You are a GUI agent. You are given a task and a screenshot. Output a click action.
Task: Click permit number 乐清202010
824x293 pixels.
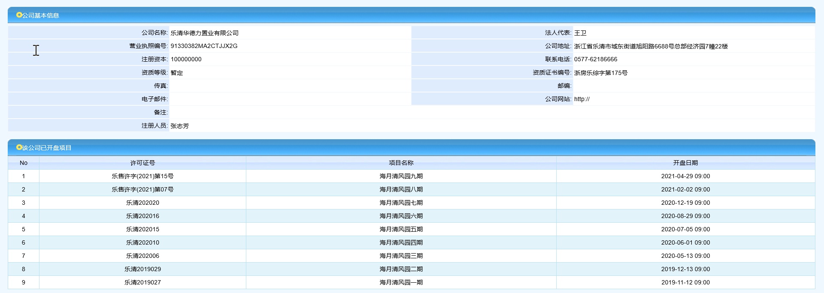coord(142,242)
